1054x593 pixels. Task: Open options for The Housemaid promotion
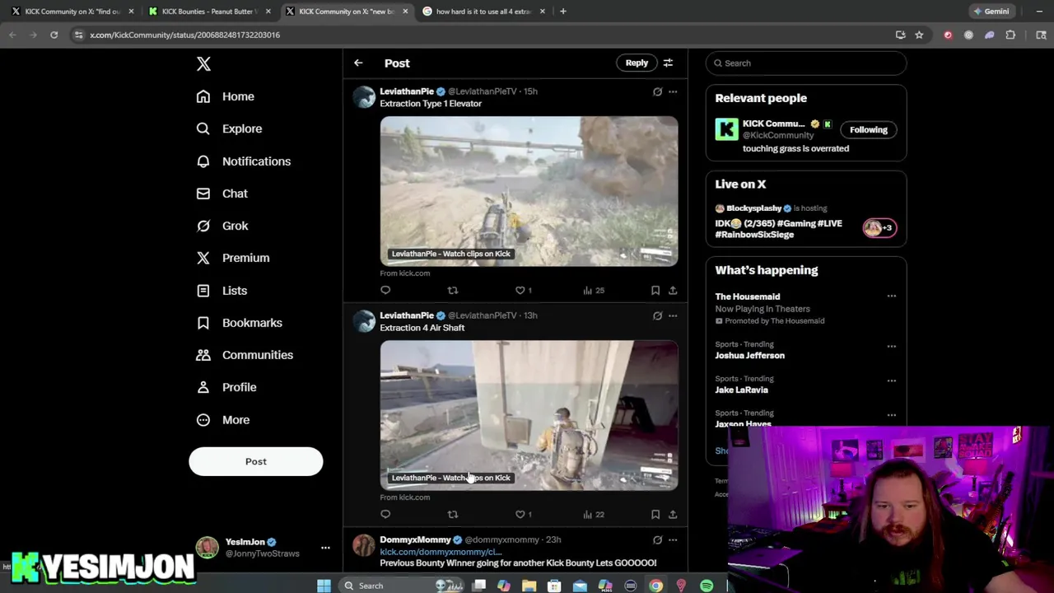891,296
